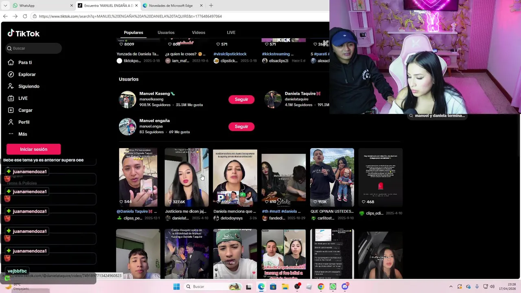Viewport: 521px width, 293px height.
Task: Click the tiktokpo author name
Action: point(132,61)
